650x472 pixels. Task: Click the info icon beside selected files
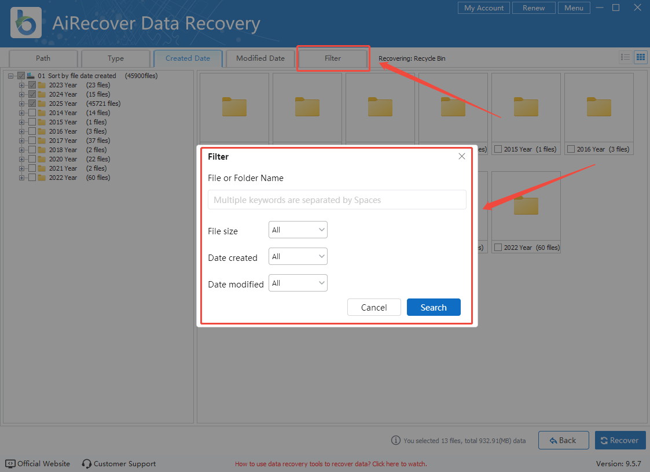[396, 440]
